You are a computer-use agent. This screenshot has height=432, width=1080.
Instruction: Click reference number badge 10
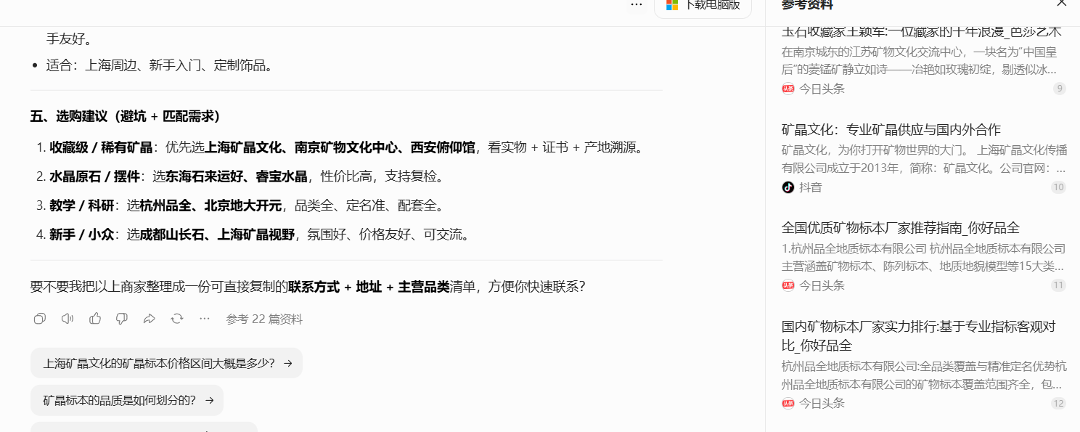coord(1058,187)
